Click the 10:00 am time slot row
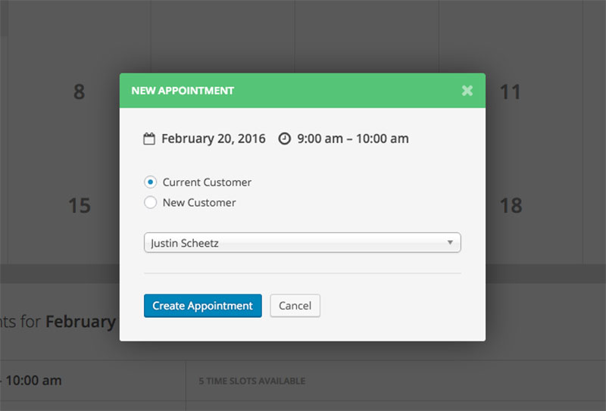The image size is (606, 411). (92, 381)
